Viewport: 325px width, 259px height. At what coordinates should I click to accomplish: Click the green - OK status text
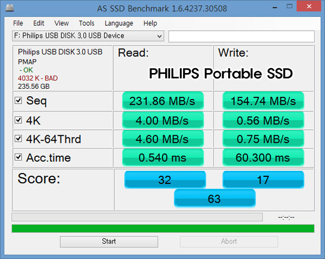[26, 70]
